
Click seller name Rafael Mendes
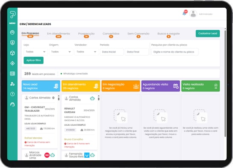[x=33, y=138]
